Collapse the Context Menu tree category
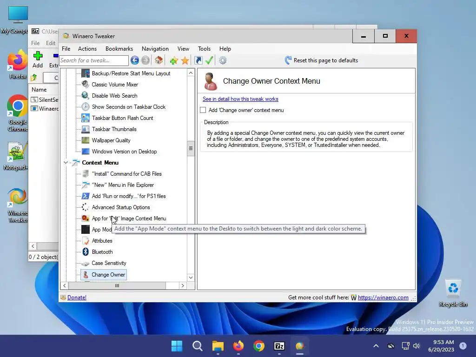 point(66,163)
